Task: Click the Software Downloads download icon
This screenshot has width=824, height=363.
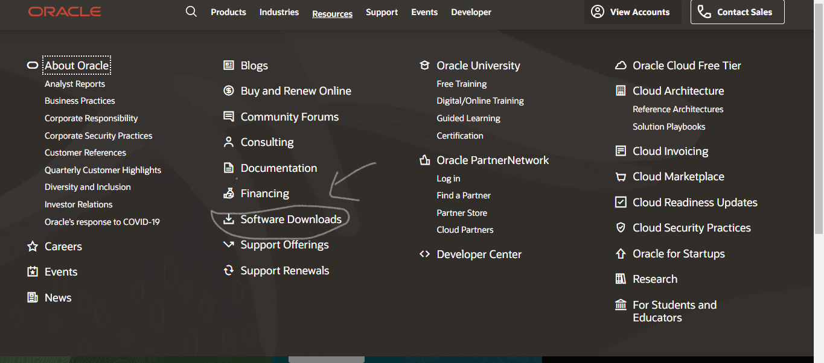Action: coord(228,219)
